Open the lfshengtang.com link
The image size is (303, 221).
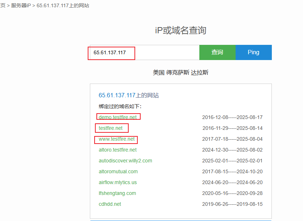tap(117, 193)
